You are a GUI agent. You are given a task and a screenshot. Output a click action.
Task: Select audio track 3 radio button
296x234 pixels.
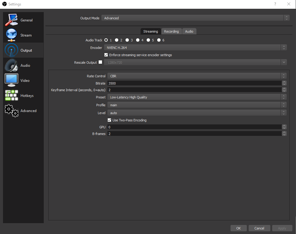coord(127,40)
